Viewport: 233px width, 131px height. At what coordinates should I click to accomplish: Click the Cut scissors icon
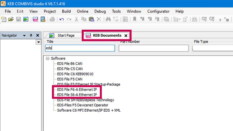click(76, 19)
